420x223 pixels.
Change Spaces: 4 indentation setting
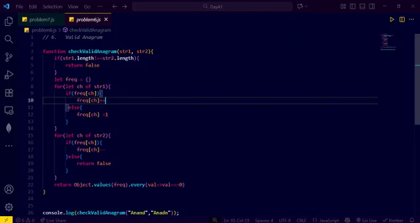click(264, 221)
